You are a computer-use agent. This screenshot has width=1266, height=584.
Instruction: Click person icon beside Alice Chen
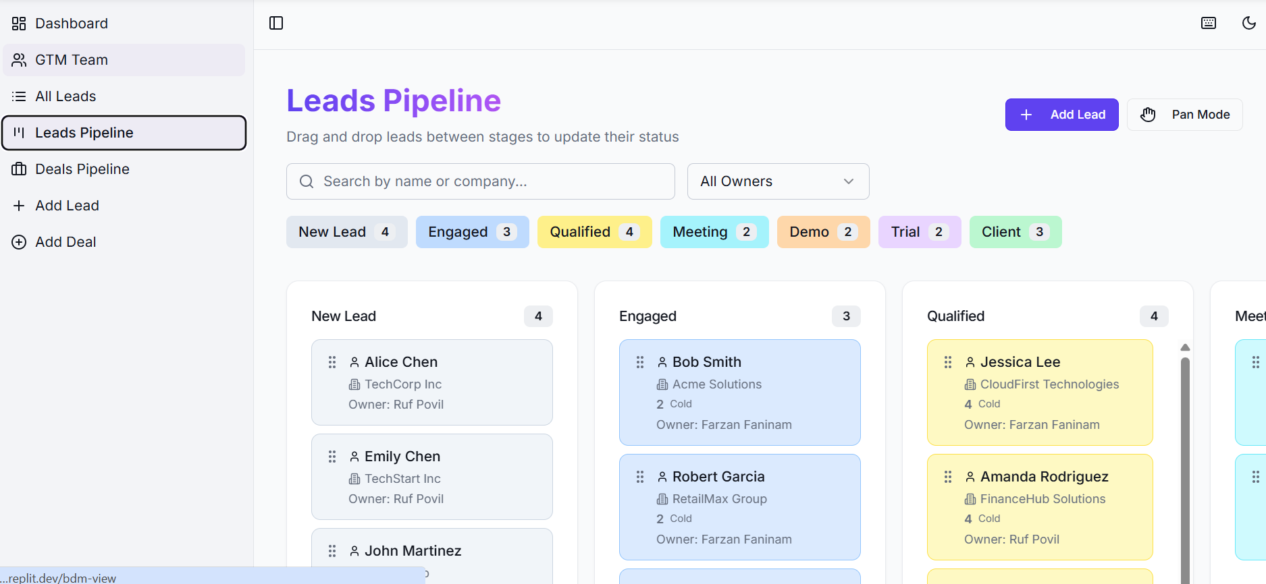(x=354, y=362)
